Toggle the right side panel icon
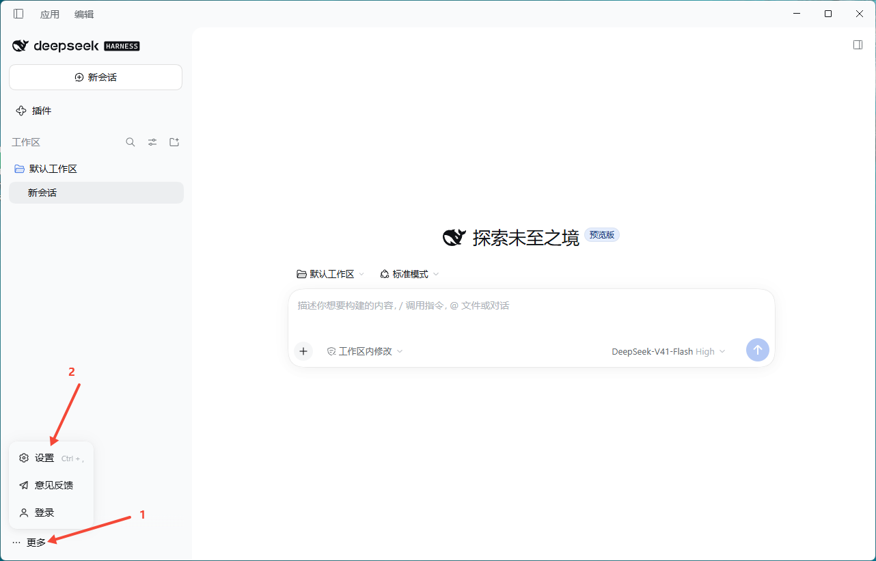Screen dimensions: 876x561 coord(858,44)
